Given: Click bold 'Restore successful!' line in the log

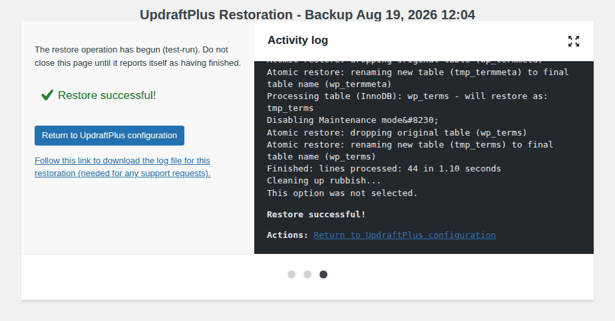Looking at the screenshot, I should (316, 215).
